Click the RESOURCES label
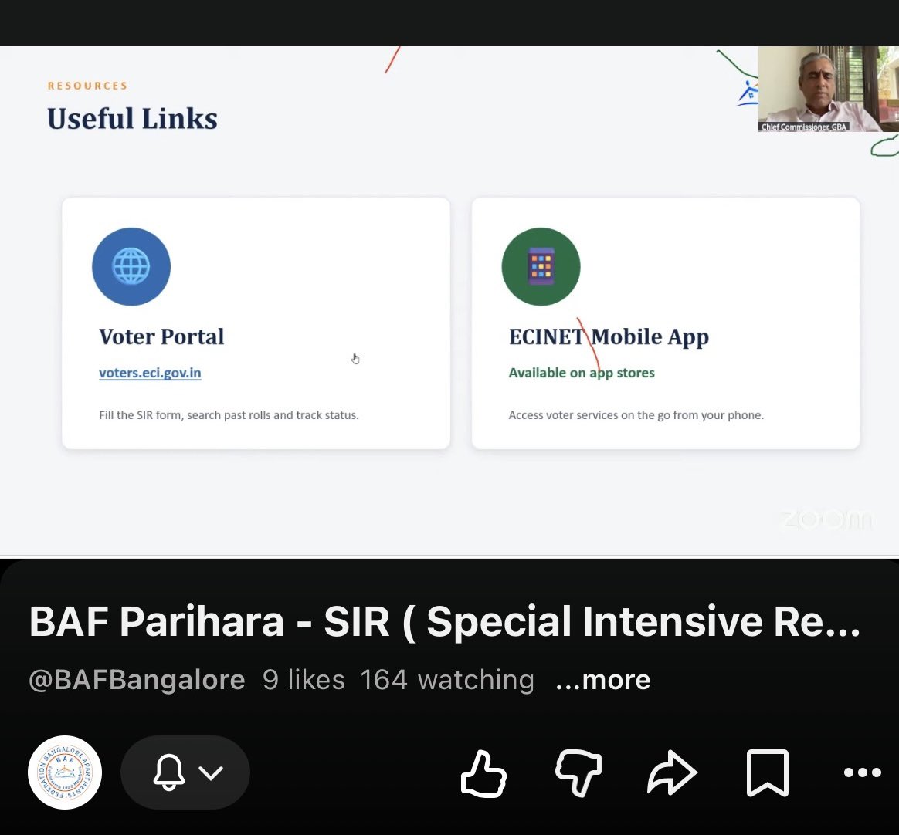Screen dimensions: 899x835 tap(88, 86)
